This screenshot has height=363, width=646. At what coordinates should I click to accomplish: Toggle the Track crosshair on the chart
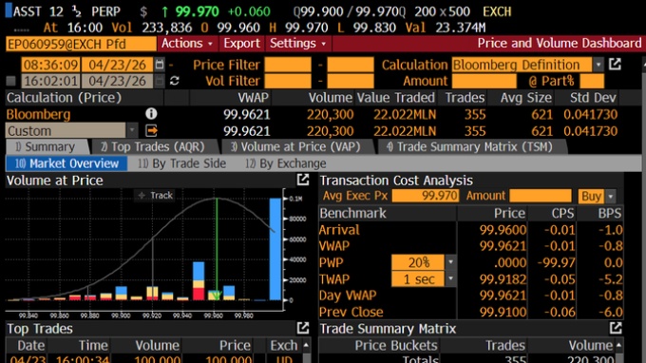[x=156, y=196]
